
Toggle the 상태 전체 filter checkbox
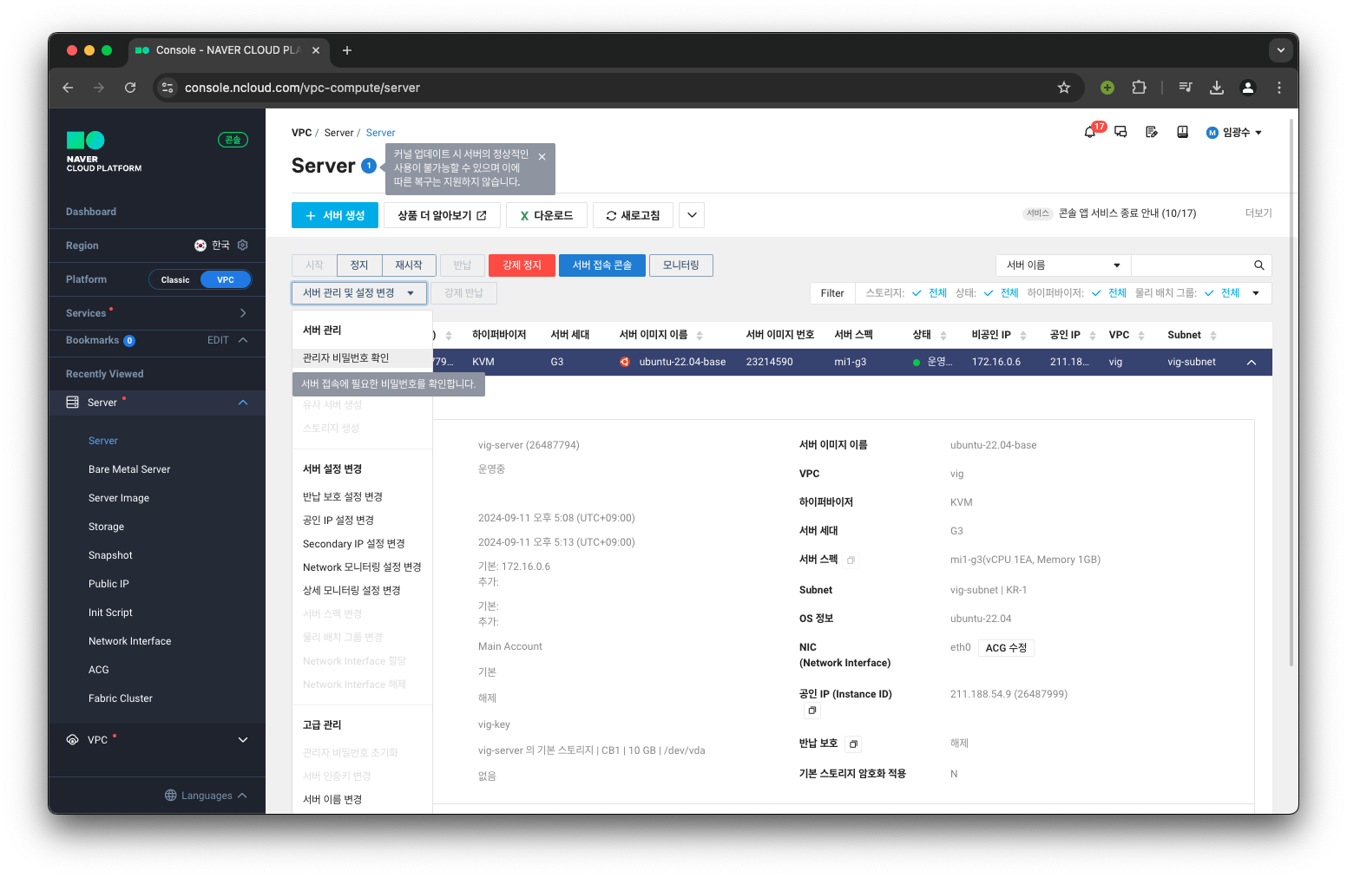pos(989,293)
